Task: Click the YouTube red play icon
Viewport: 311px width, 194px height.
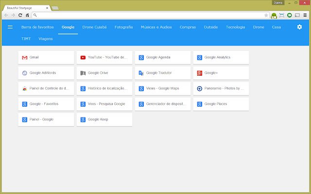Action: coord(83,58)
